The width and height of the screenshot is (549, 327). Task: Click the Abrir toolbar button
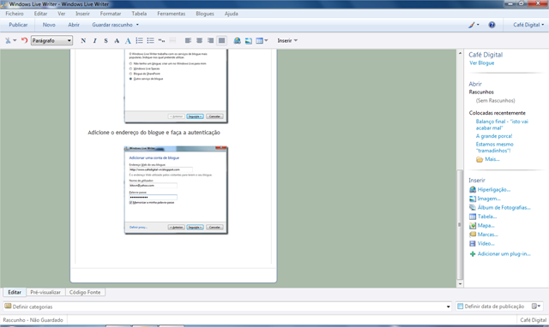(x=74, y=25)
